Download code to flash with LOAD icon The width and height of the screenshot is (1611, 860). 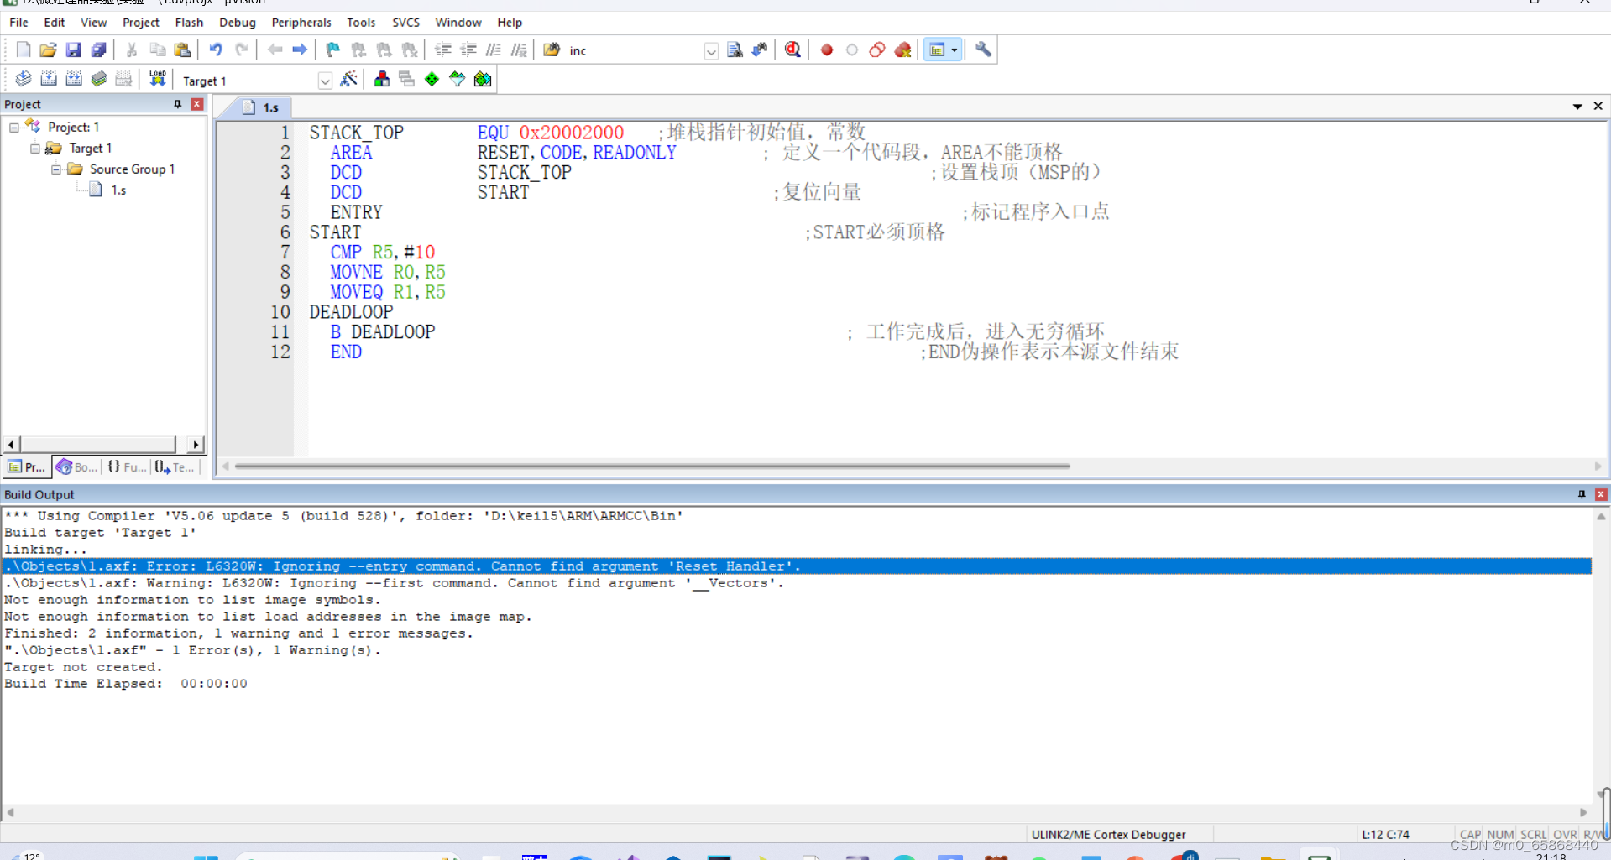click(157, 78)
